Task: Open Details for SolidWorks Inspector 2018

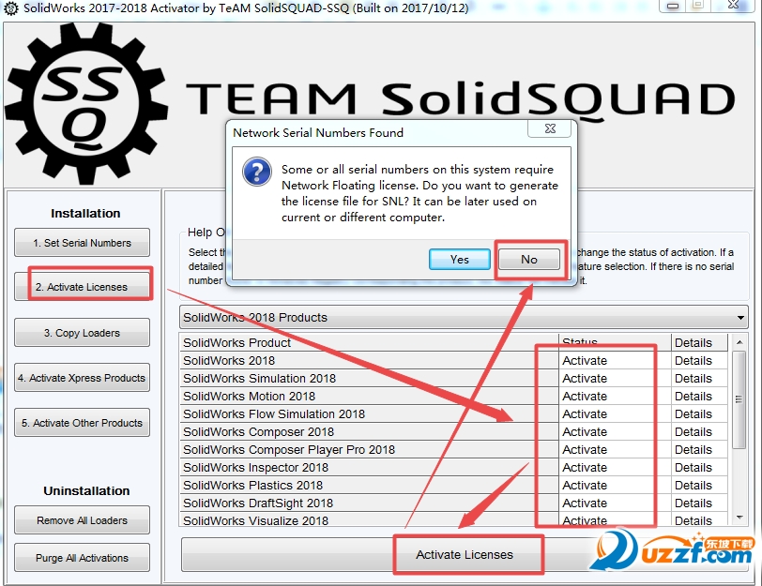Action: coord(699,468)
